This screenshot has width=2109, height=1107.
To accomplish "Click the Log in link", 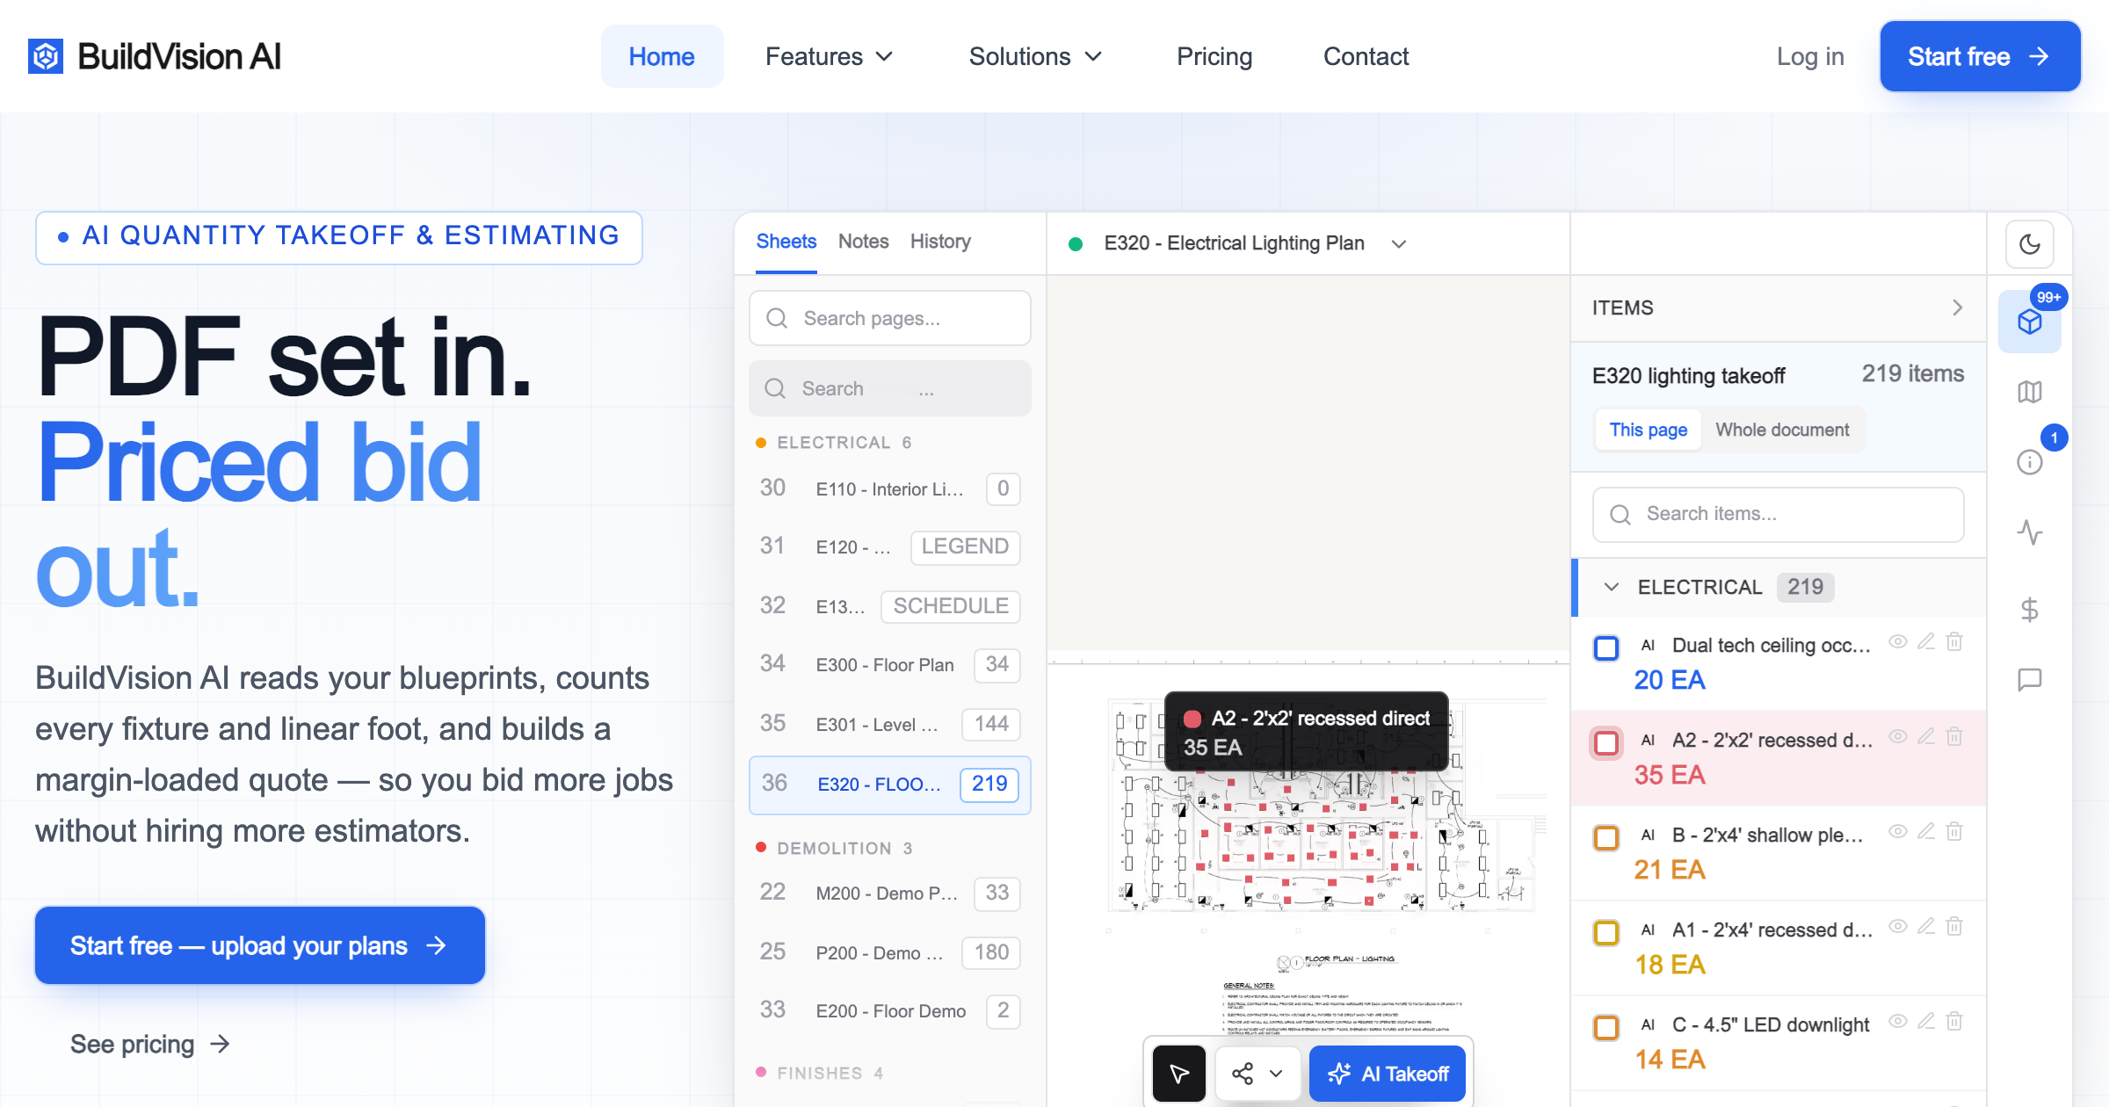I will (x=1810, y=56).
